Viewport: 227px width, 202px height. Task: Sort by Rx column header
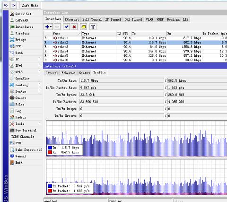184,34
